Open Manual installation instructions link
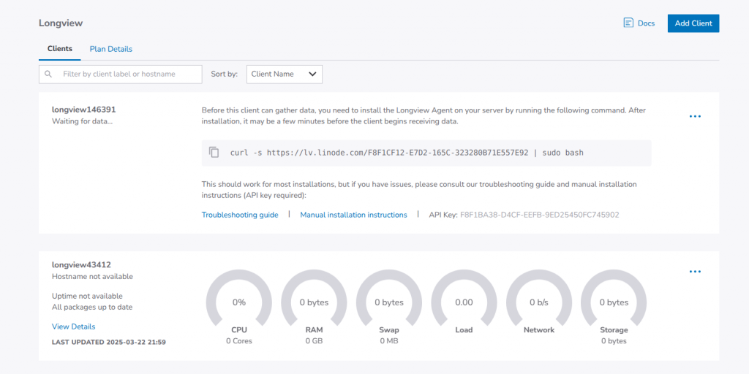The width and height of the screenshot is (749, 374). (353, 215)
